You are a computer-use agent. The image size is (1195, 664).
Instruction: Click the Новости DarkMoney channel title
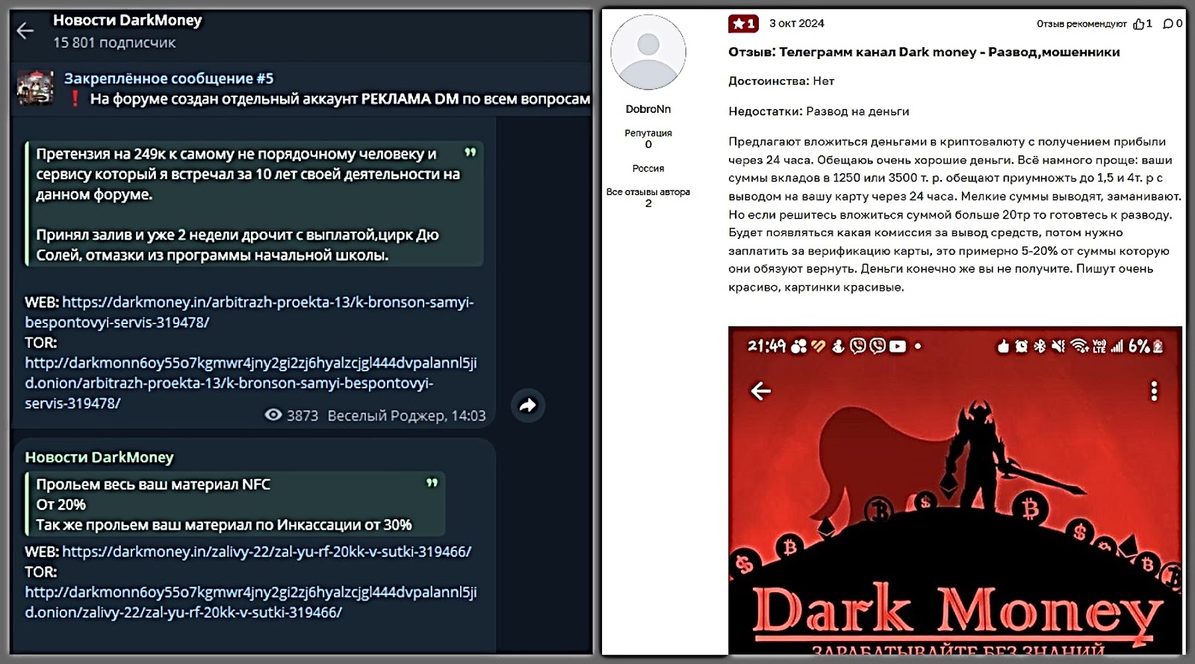(127, 20)
